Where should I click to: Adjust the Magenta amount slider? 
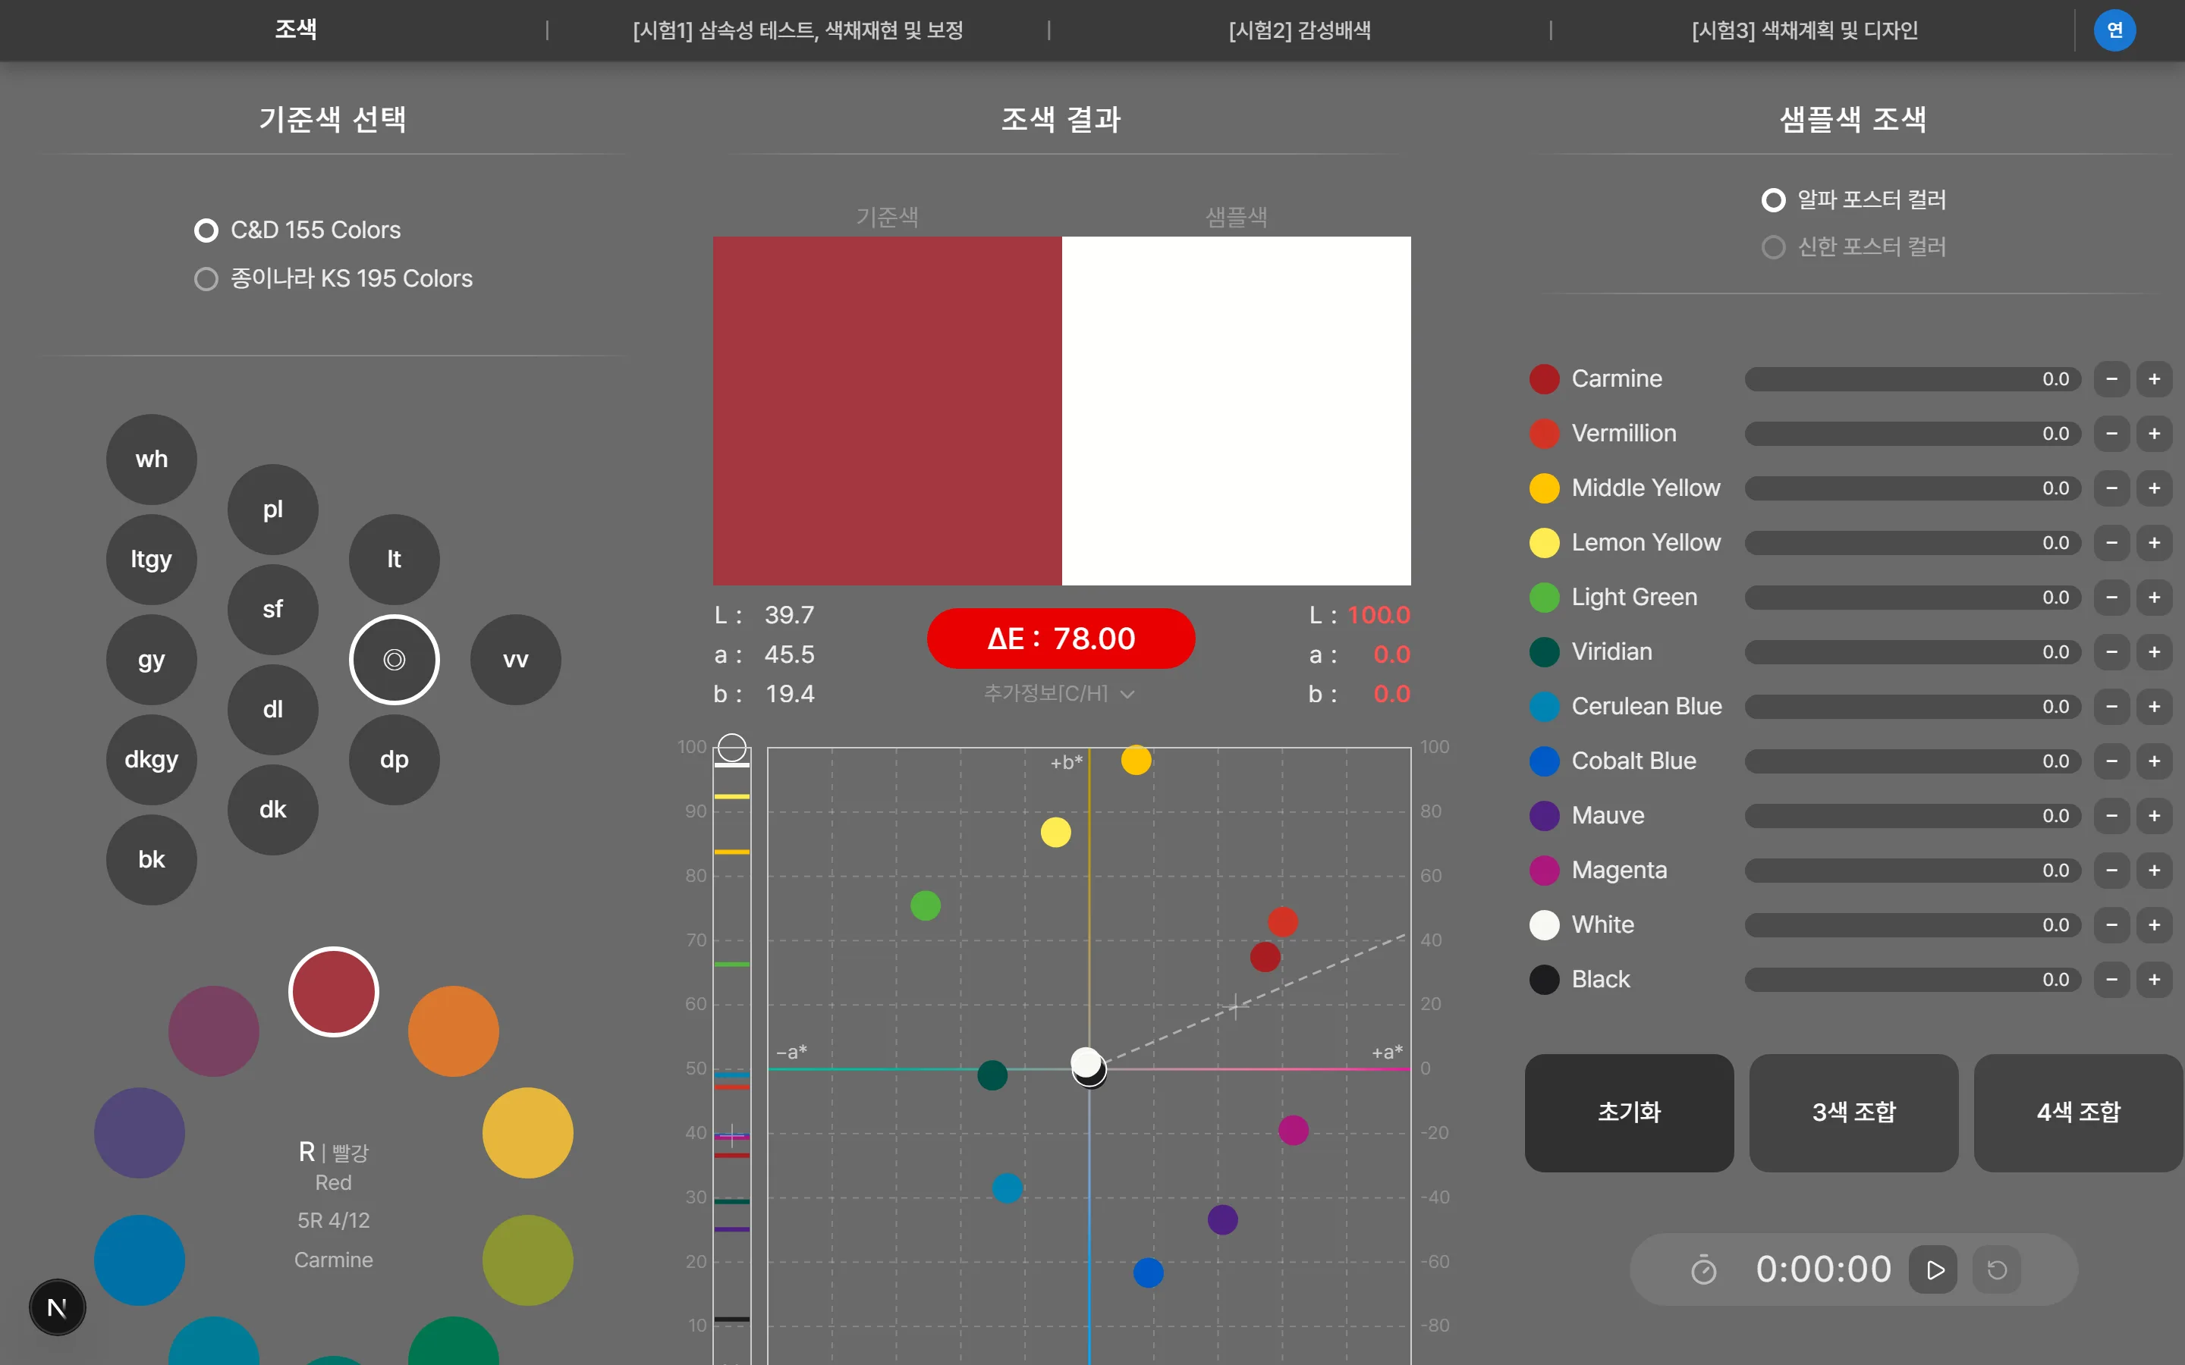click(1913, 871)
